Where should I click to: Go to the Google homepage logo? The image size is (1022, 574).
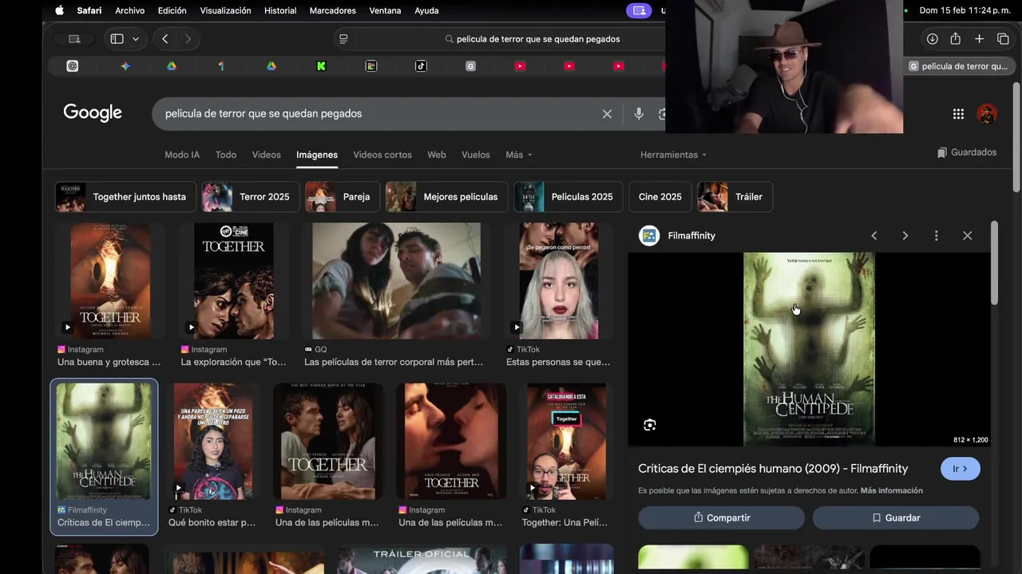[x=93, y=113]
